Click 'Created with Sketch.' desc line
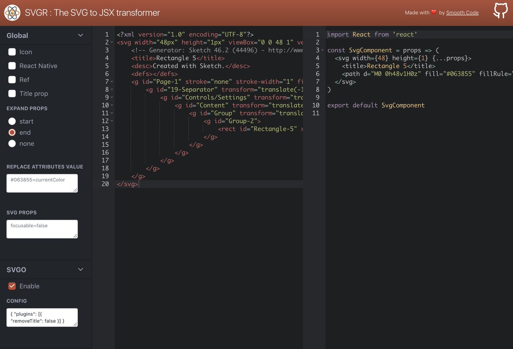The width and height of the screenshot is (513, 349). (191, 66)
